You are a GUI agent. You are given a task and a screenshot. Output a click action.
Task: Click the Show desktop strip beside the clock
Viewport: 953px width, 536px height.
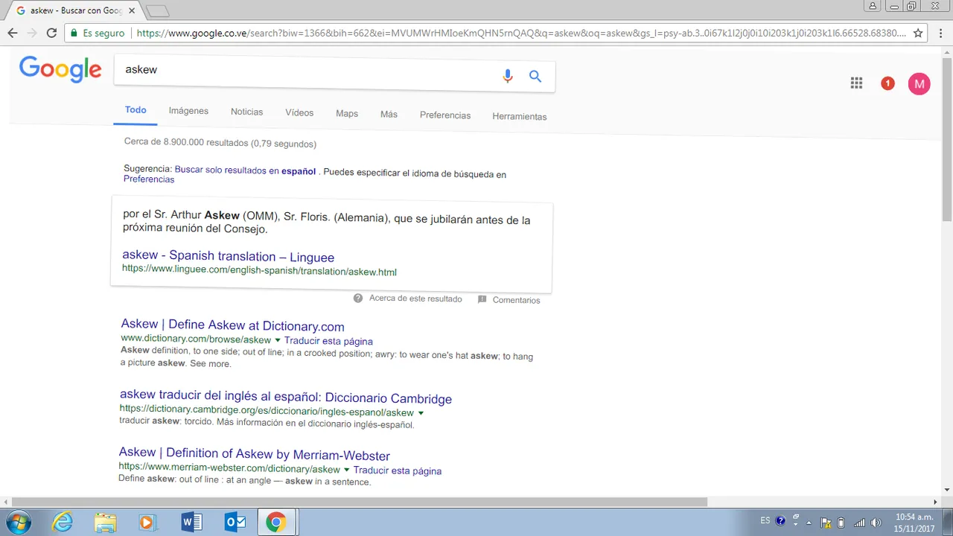pyautogui.click(x=948, y=522)
